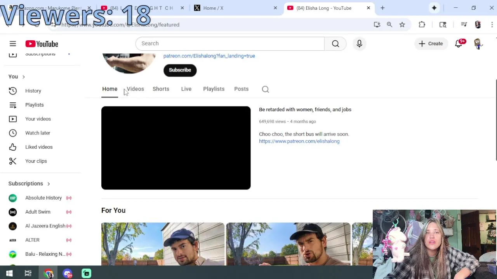Search within channel magnifier icon
The image size is (497, 279).
pyautogui.click(x=266, y=89)
